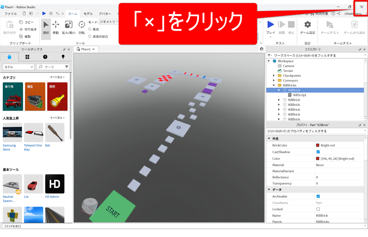Toggle the CastShadow property checkbox

point(318,152)
